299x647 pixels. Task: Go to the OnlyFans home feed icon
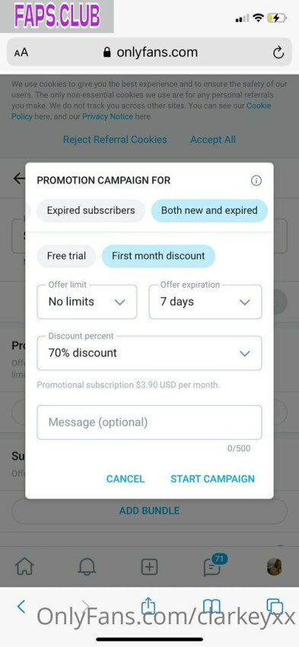point(24,567)
